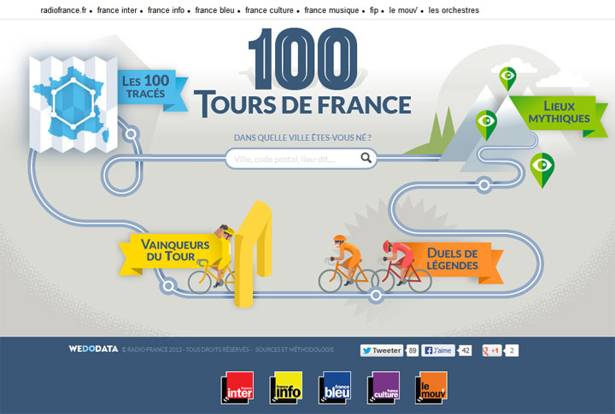Click the magnifying glass search icon
The image size is (615, 414).
click(366, 158)
